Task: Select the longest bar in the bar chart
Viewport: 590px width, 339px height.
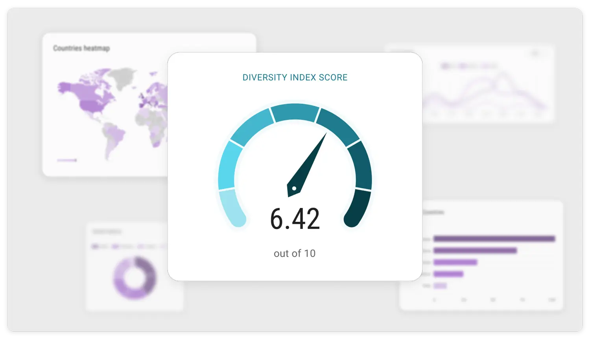Action: [x=494, y=239]
